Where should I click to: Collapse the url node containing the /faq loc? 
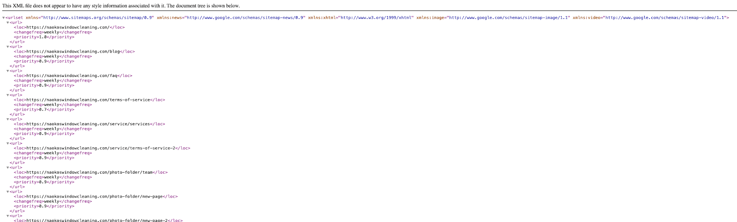(8, 71)
